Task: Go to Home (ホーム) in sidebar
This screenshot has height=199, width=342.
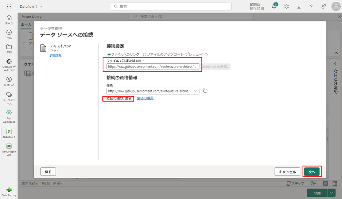Action: (x=9, y=20)
